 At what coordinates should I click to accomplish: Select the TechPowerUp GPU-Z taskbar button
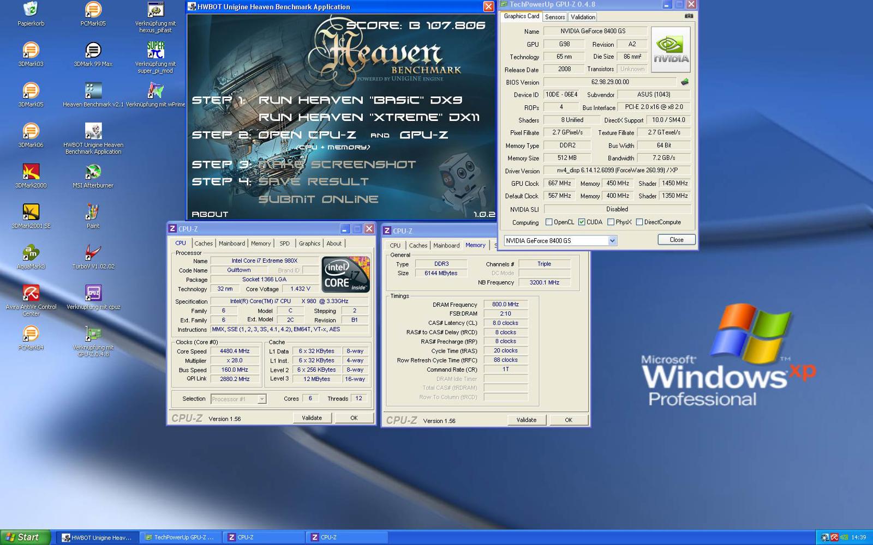180,537
